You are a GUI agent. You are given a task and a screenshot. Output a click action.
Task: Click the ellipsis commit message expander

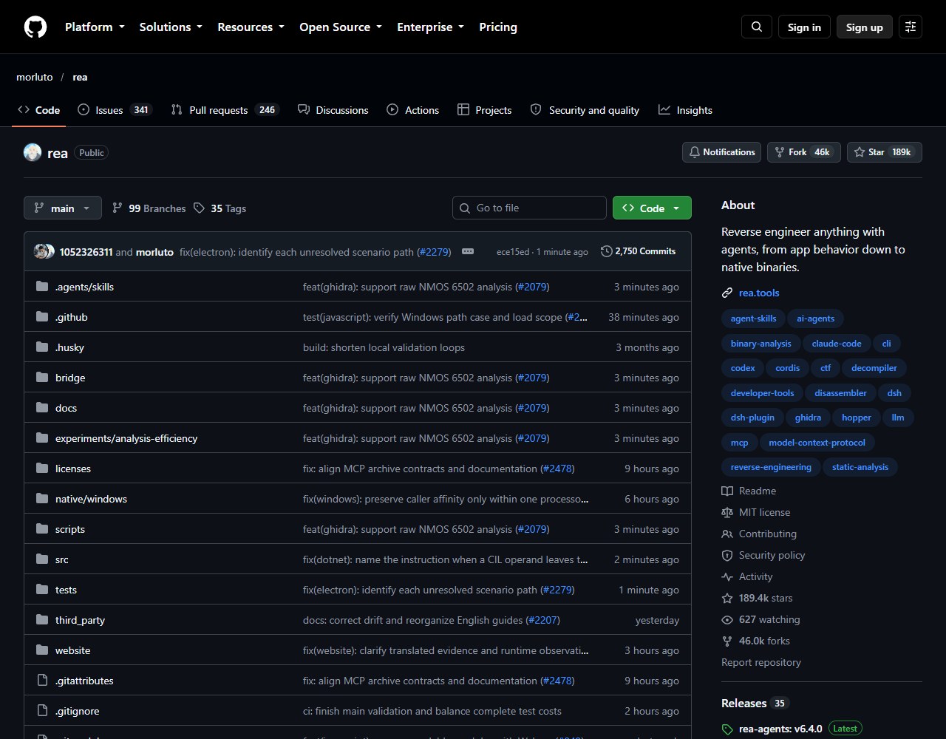click(468, 251)
